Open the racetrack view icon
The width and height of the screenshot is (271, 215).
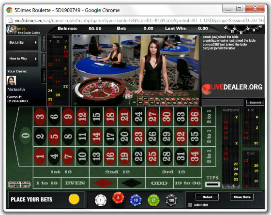(x=19, y=184)
